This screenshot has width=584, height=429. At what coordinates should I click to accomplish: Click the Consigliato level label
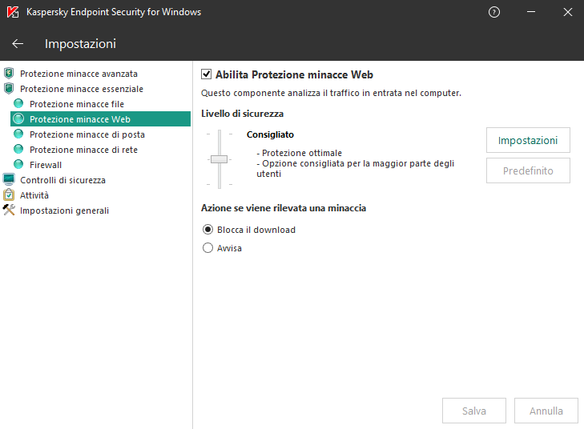(270, 134)
